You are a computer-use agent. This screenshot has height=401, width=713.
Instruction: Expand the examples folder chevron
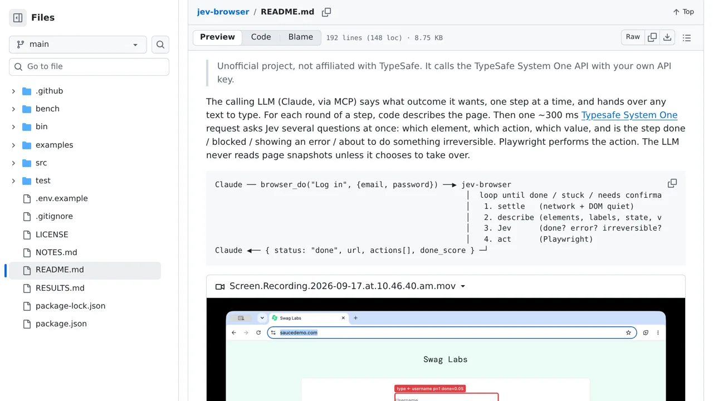pos(13,145)
